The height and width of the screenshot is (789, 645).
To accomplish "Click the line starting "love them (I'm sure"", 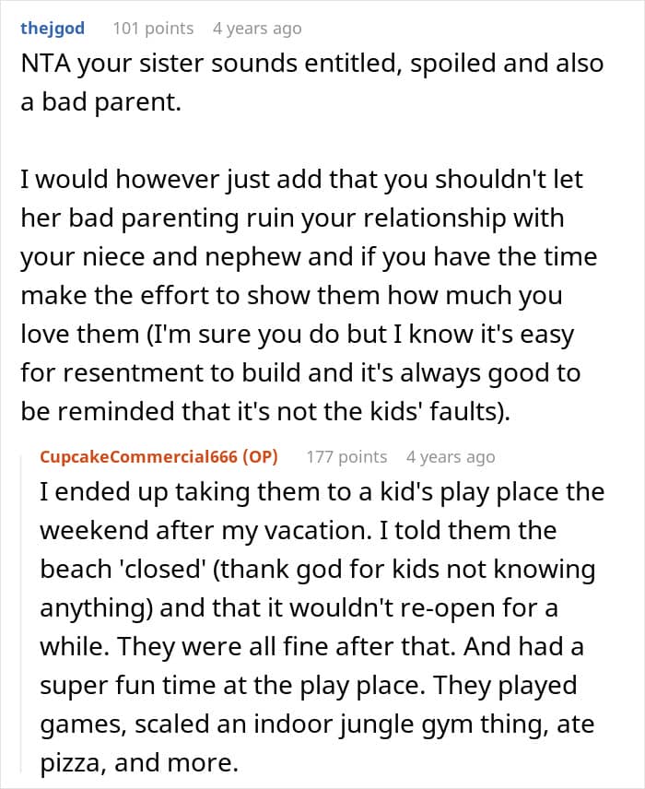I will click(297, 335).
